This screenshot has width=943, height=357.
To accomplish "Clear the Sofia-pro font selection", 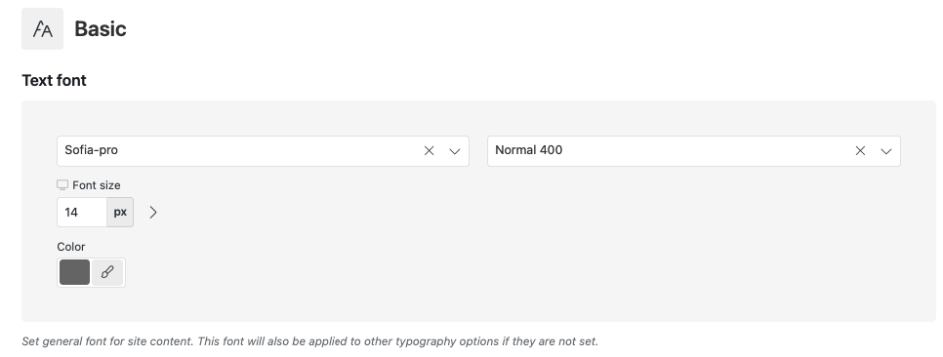I will [429, 151].
